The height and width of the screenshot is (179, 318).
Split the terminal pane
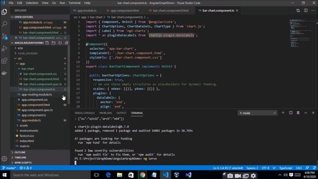point(291,113)
